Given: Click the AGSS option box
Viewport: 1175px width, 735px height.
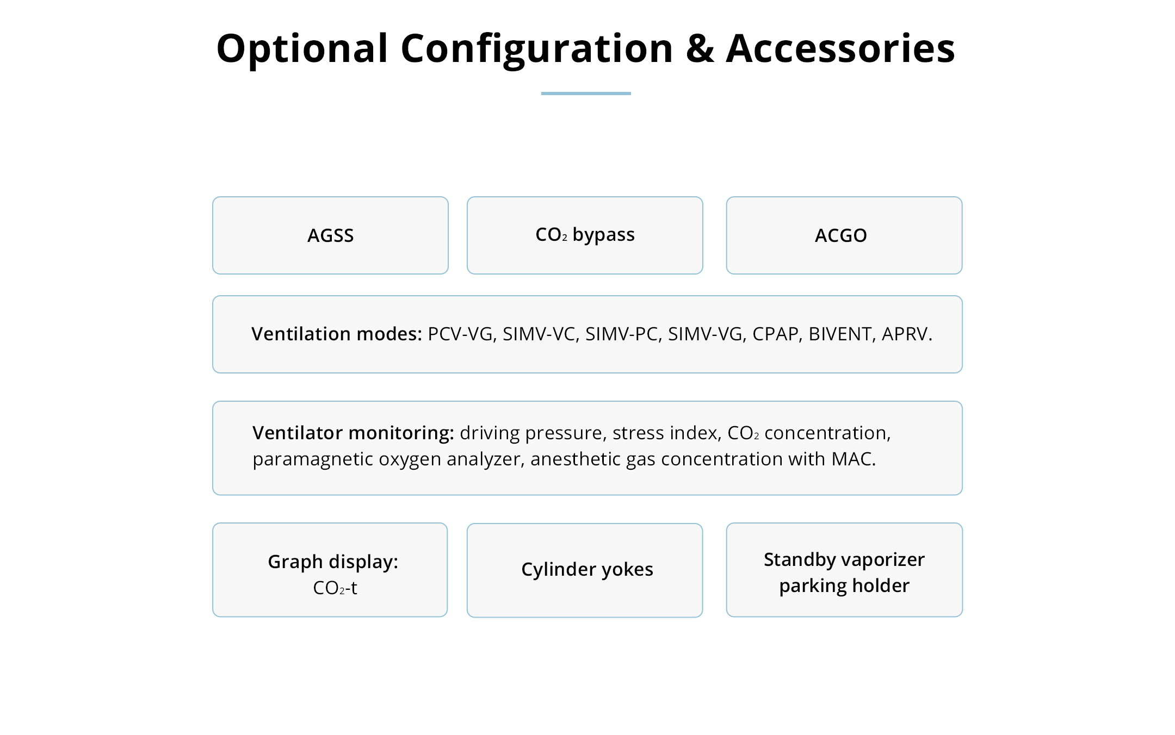Looking at the screenshot, I should tap(330, 235).
